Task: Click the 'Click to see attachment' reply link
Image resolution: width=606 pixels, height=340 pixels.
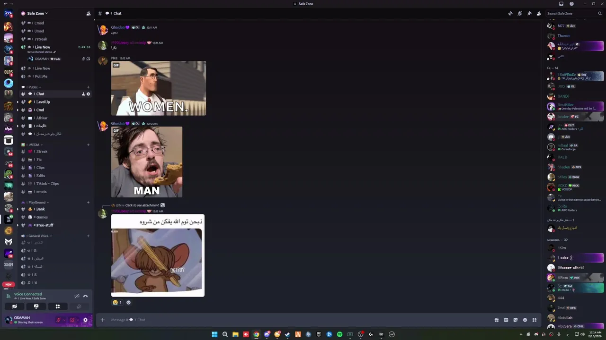Action: (142, 205)
